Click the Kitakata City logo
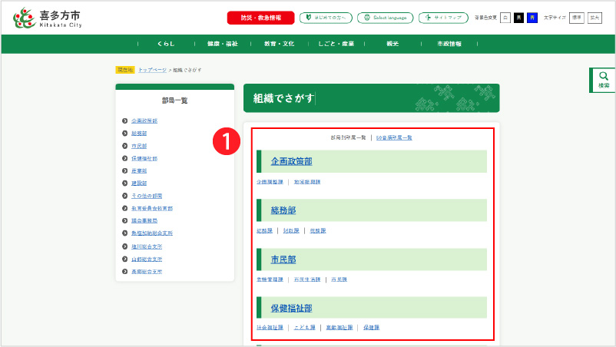The image size is (616, 347). coord(48,18)
